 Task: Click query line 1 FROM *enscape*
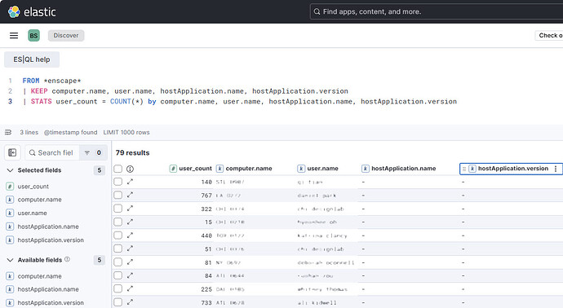pos(51,81)
